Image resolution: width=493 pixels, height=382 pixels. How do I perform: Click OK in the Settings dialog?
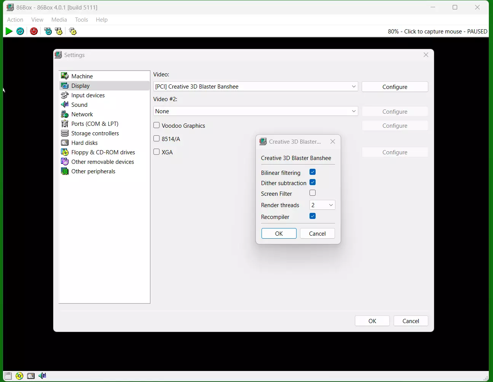[372, 321]
